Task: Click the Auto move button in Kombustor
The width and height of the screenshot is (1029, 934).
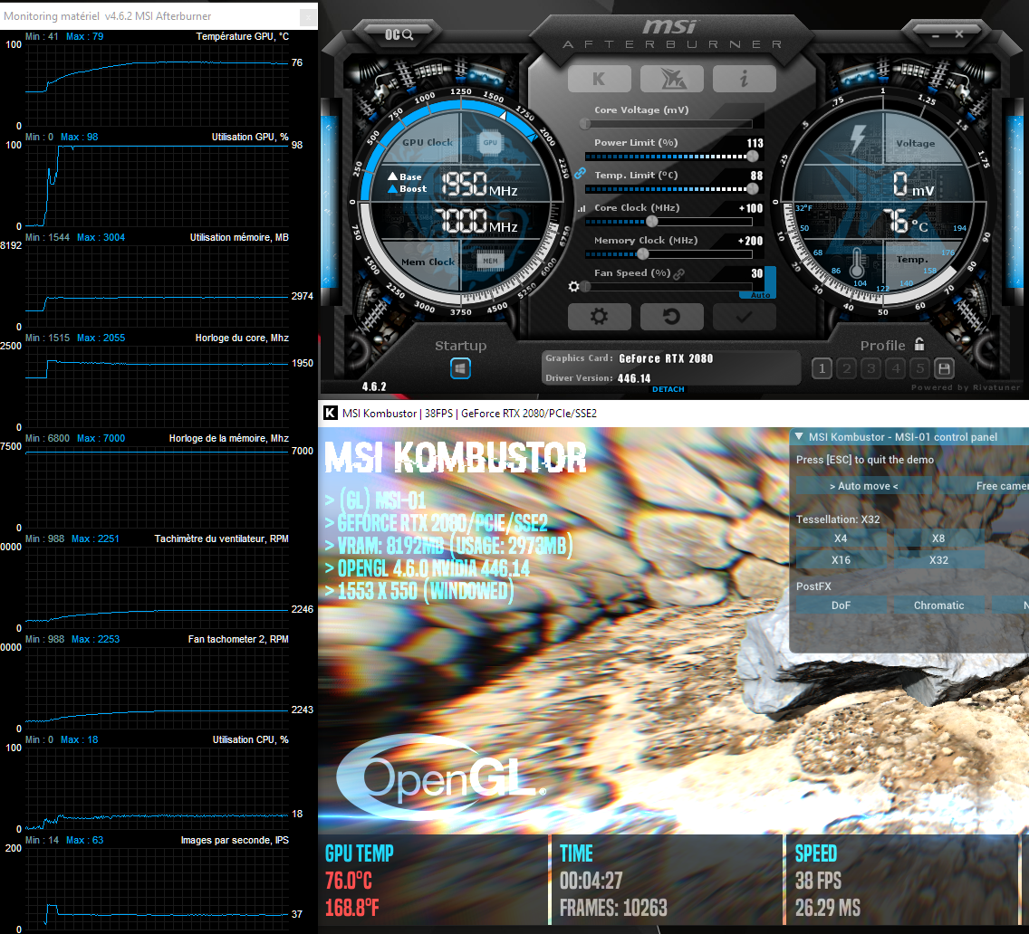Action: [x=863, y=485]
